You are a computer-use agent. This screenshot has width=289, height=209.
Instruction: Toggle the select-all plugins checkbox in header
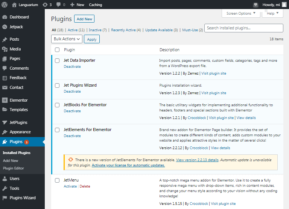coord(57,50)
